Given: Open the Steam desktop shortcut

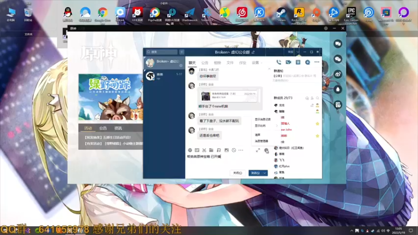Looking at the screenshot, I should click(281, 15).
